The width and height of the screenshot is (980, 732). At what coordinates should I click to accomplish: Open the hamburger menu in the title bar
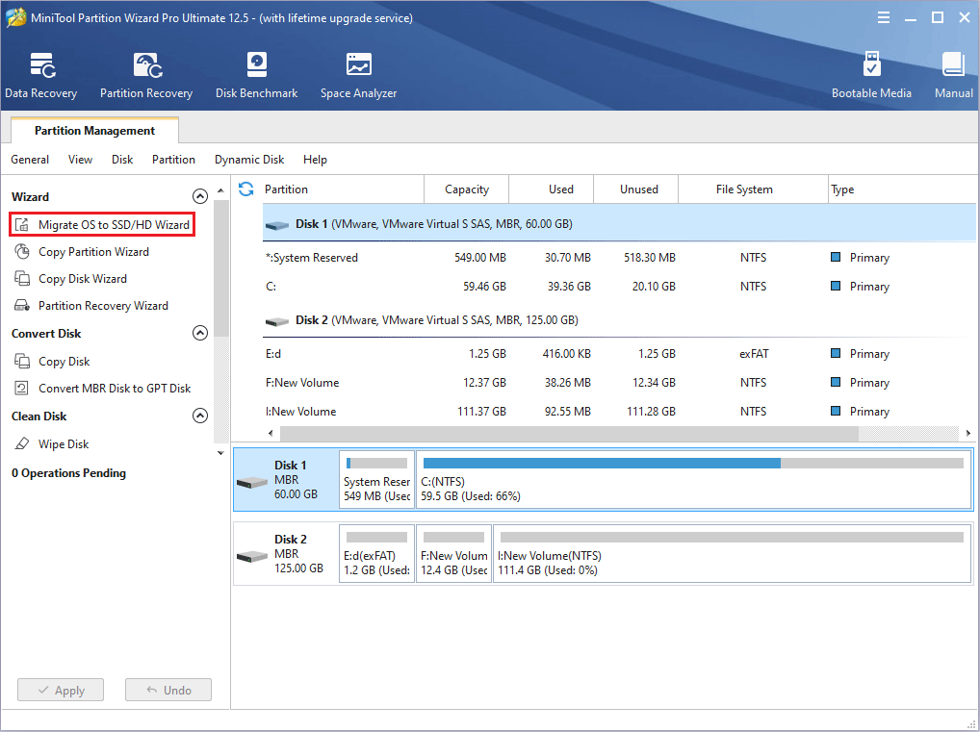[883, 17]
